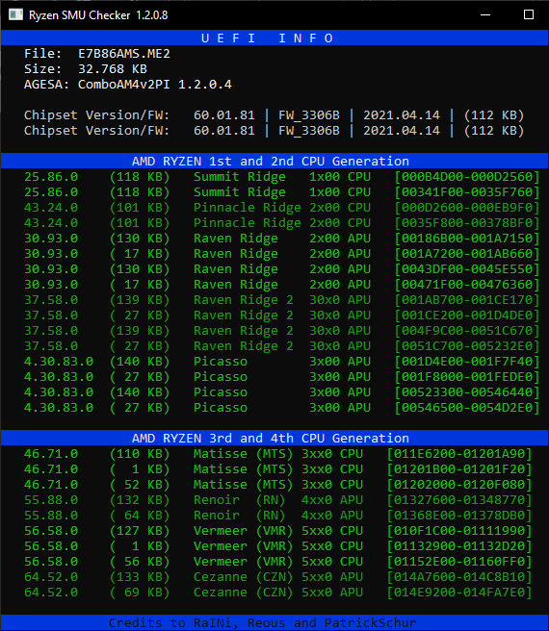Click Raven Ridge 2 address '[004F9C00-0051C670]'
Viewport: 549px width, 631px height.
click(x=466, y=330)
